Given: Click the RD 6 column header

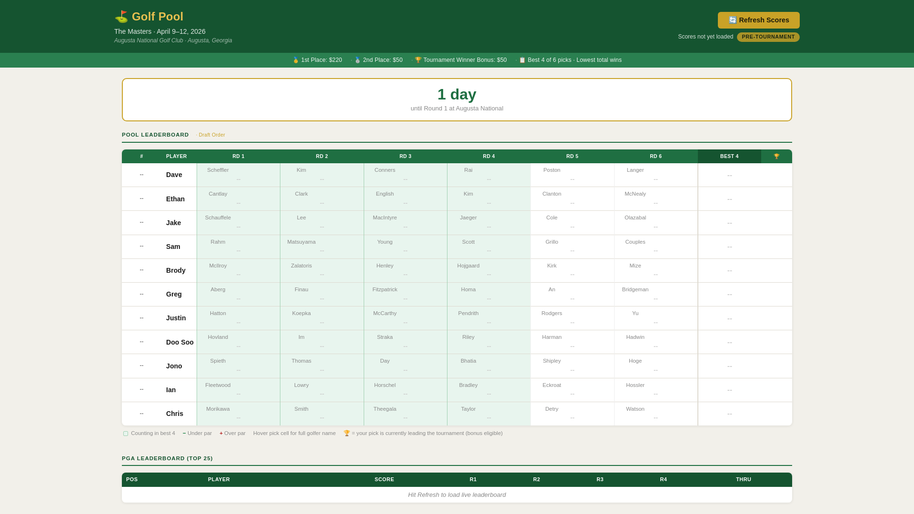Looking at the screenshot, I should [x=656, y=156].
